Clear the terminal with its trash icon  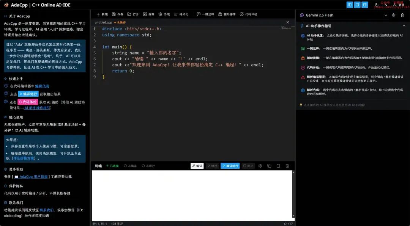(287, 166)
